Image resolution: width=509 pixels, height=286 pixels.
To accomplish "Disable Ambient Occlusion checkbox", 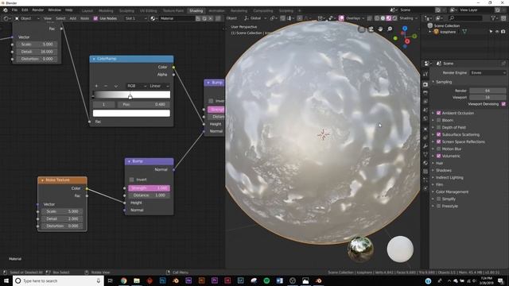I will 438,113.
